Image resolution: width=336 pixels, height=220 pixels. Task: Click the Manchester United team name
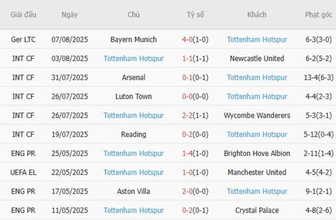point(257,172)
